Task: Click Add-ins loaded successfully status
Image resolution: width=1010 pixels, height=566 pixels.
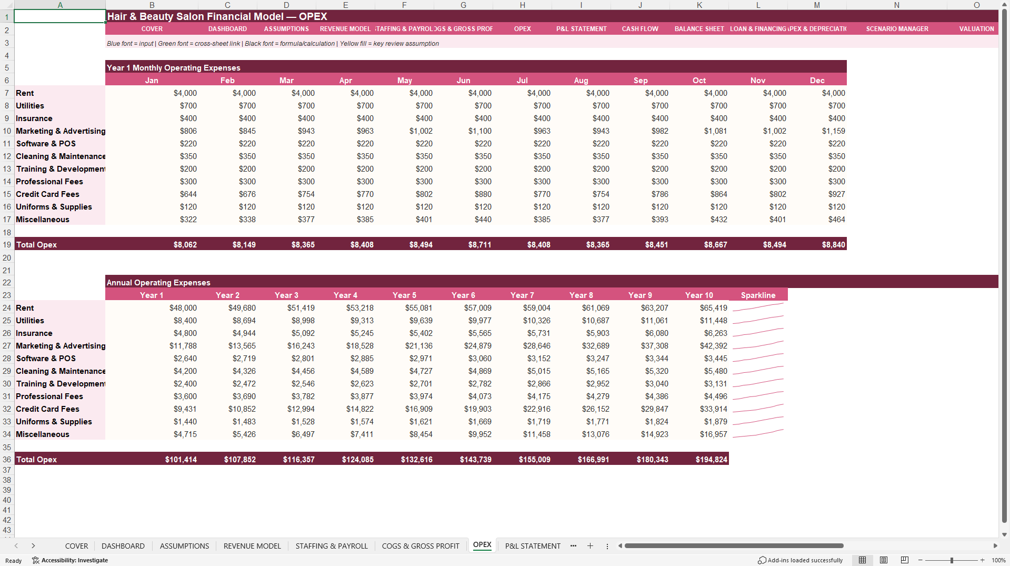Action: click(x=800, y=560)
